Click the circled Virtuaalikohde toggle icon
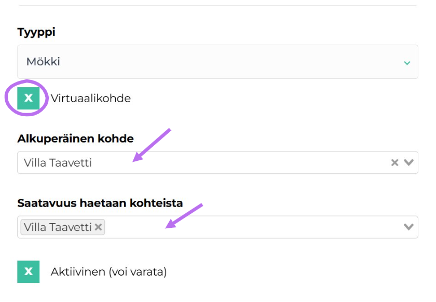 click(28, 98)
